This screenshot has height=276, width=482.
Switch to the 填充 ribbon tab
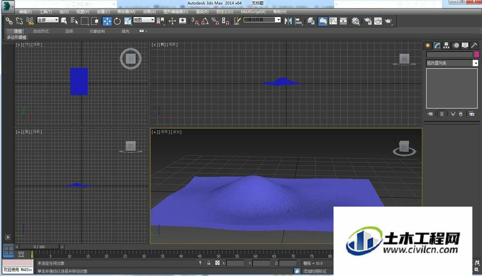tap(125, 31)
